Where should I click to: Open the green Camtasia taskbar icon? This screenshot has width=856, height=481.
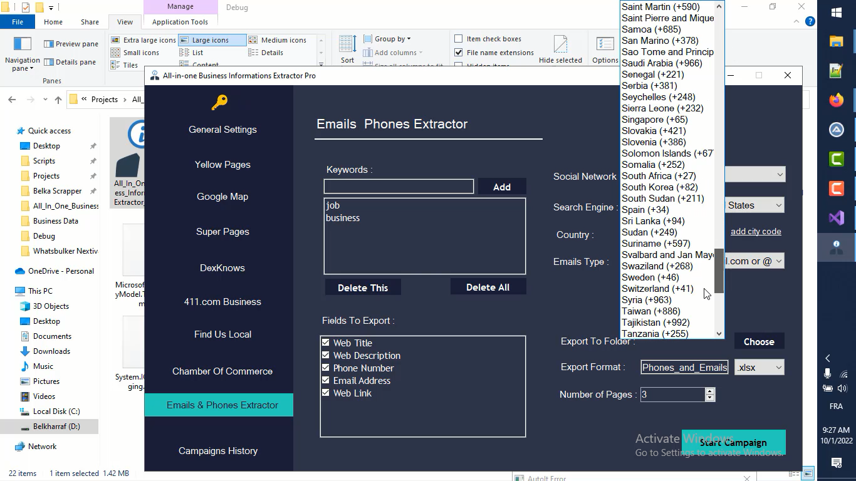(x=837, y=159)
